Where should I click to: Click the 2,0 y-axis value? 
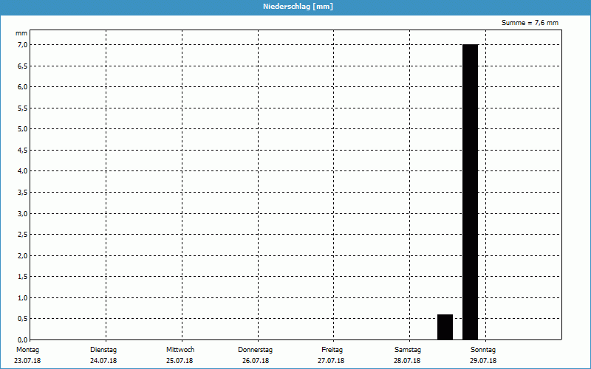point(22,255)
